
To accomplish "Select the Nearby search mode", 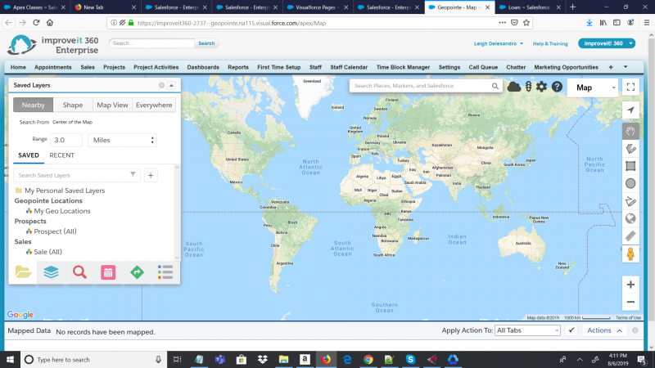I will (33, 105).
